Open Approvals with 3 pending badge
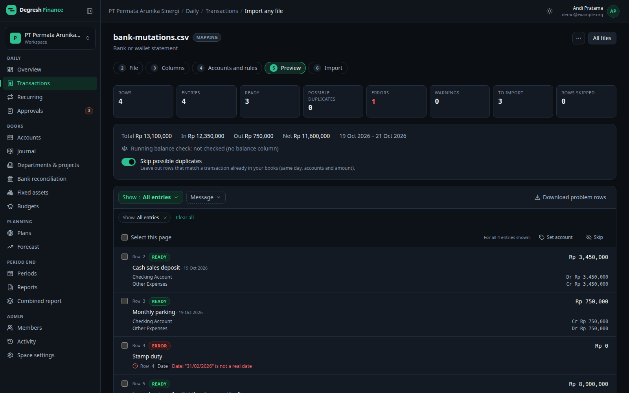Image resolution: width=629 pixels, height=393 pixels. pos(50,111)
